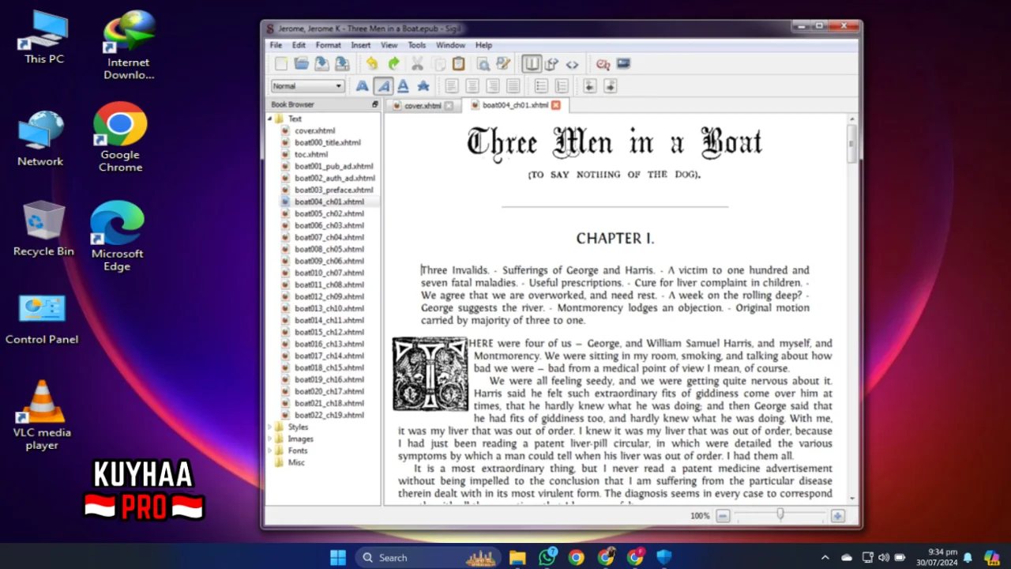Viewport: 1011px width, 569px height.
Task: Open Replace with the pencil icon
Action: (x=503, y=64)
